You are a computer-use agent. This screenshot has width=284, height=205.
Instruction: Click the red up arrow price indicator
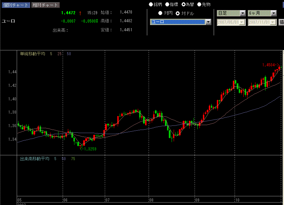tap(80, 13)
